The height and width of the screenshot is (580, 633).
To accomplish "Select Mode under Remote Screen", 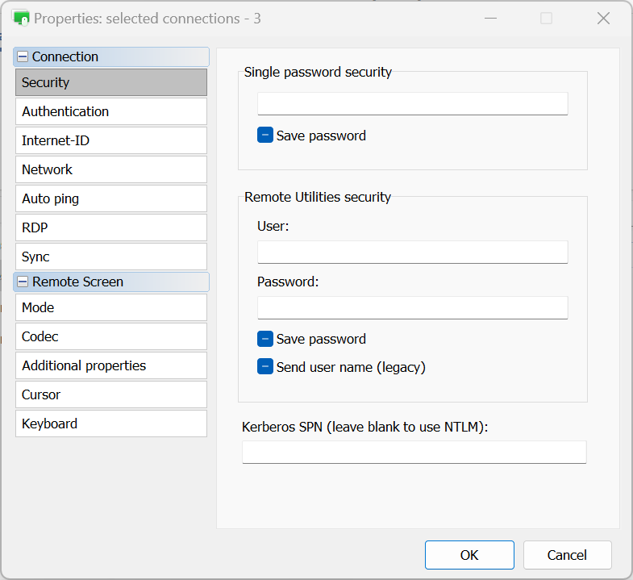I will click(x=111, y=307).
